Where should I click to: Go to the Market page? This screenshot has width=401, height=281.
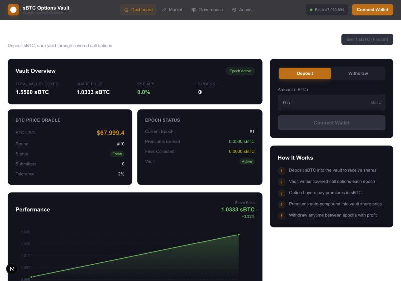[x=172, y=10]
